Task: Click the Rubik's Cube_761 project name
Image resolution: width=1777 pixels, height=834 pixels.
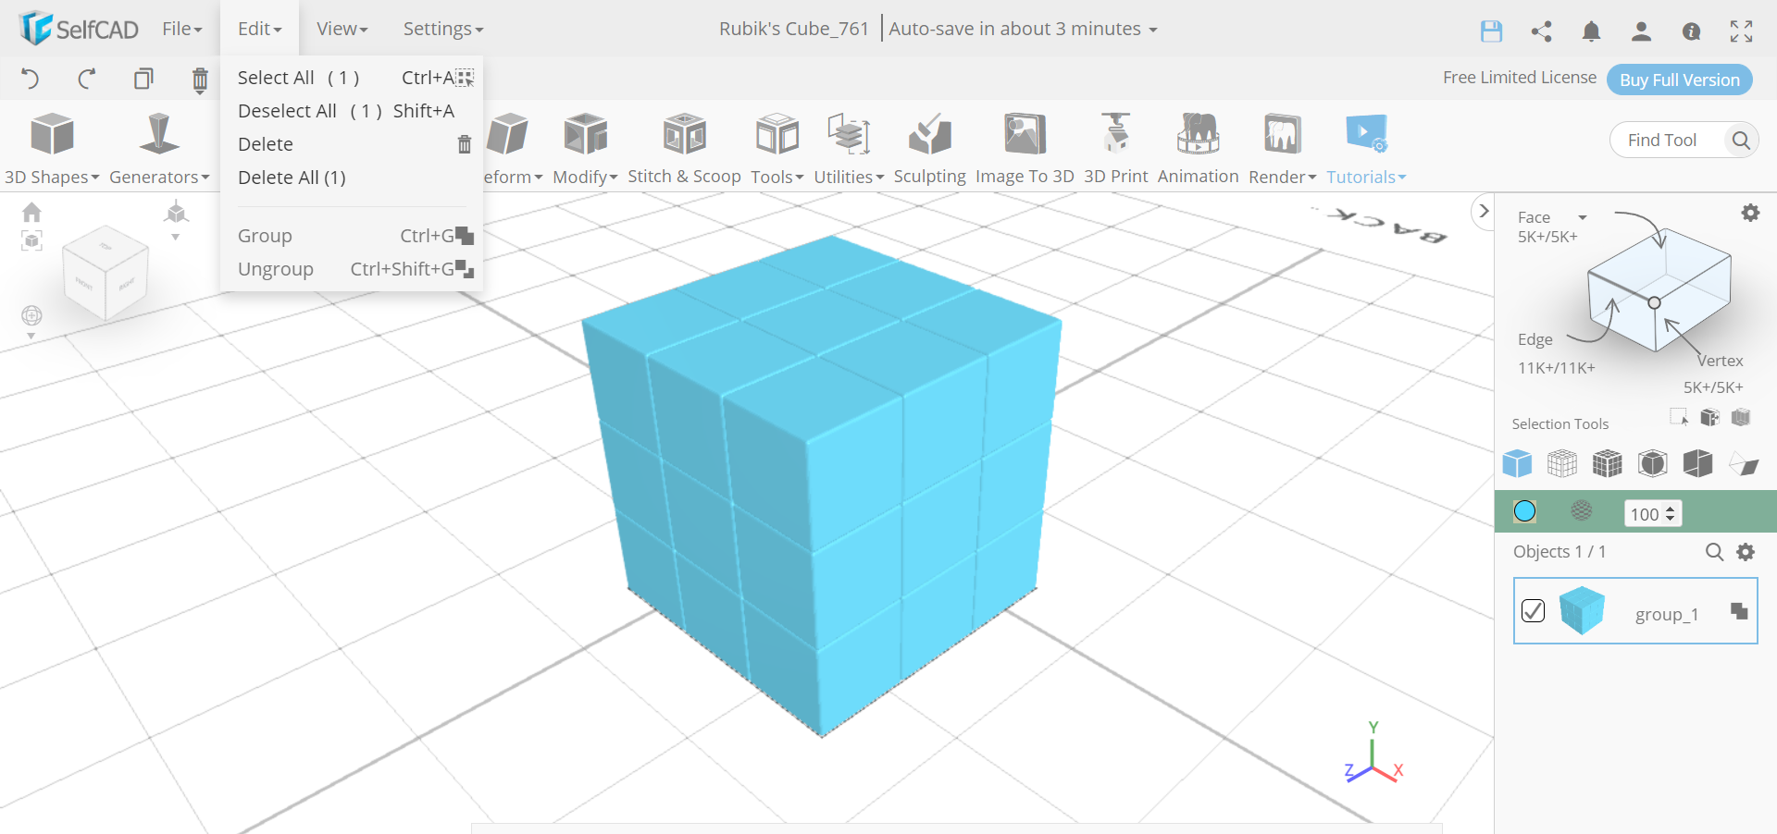Action: coord(794,29)
